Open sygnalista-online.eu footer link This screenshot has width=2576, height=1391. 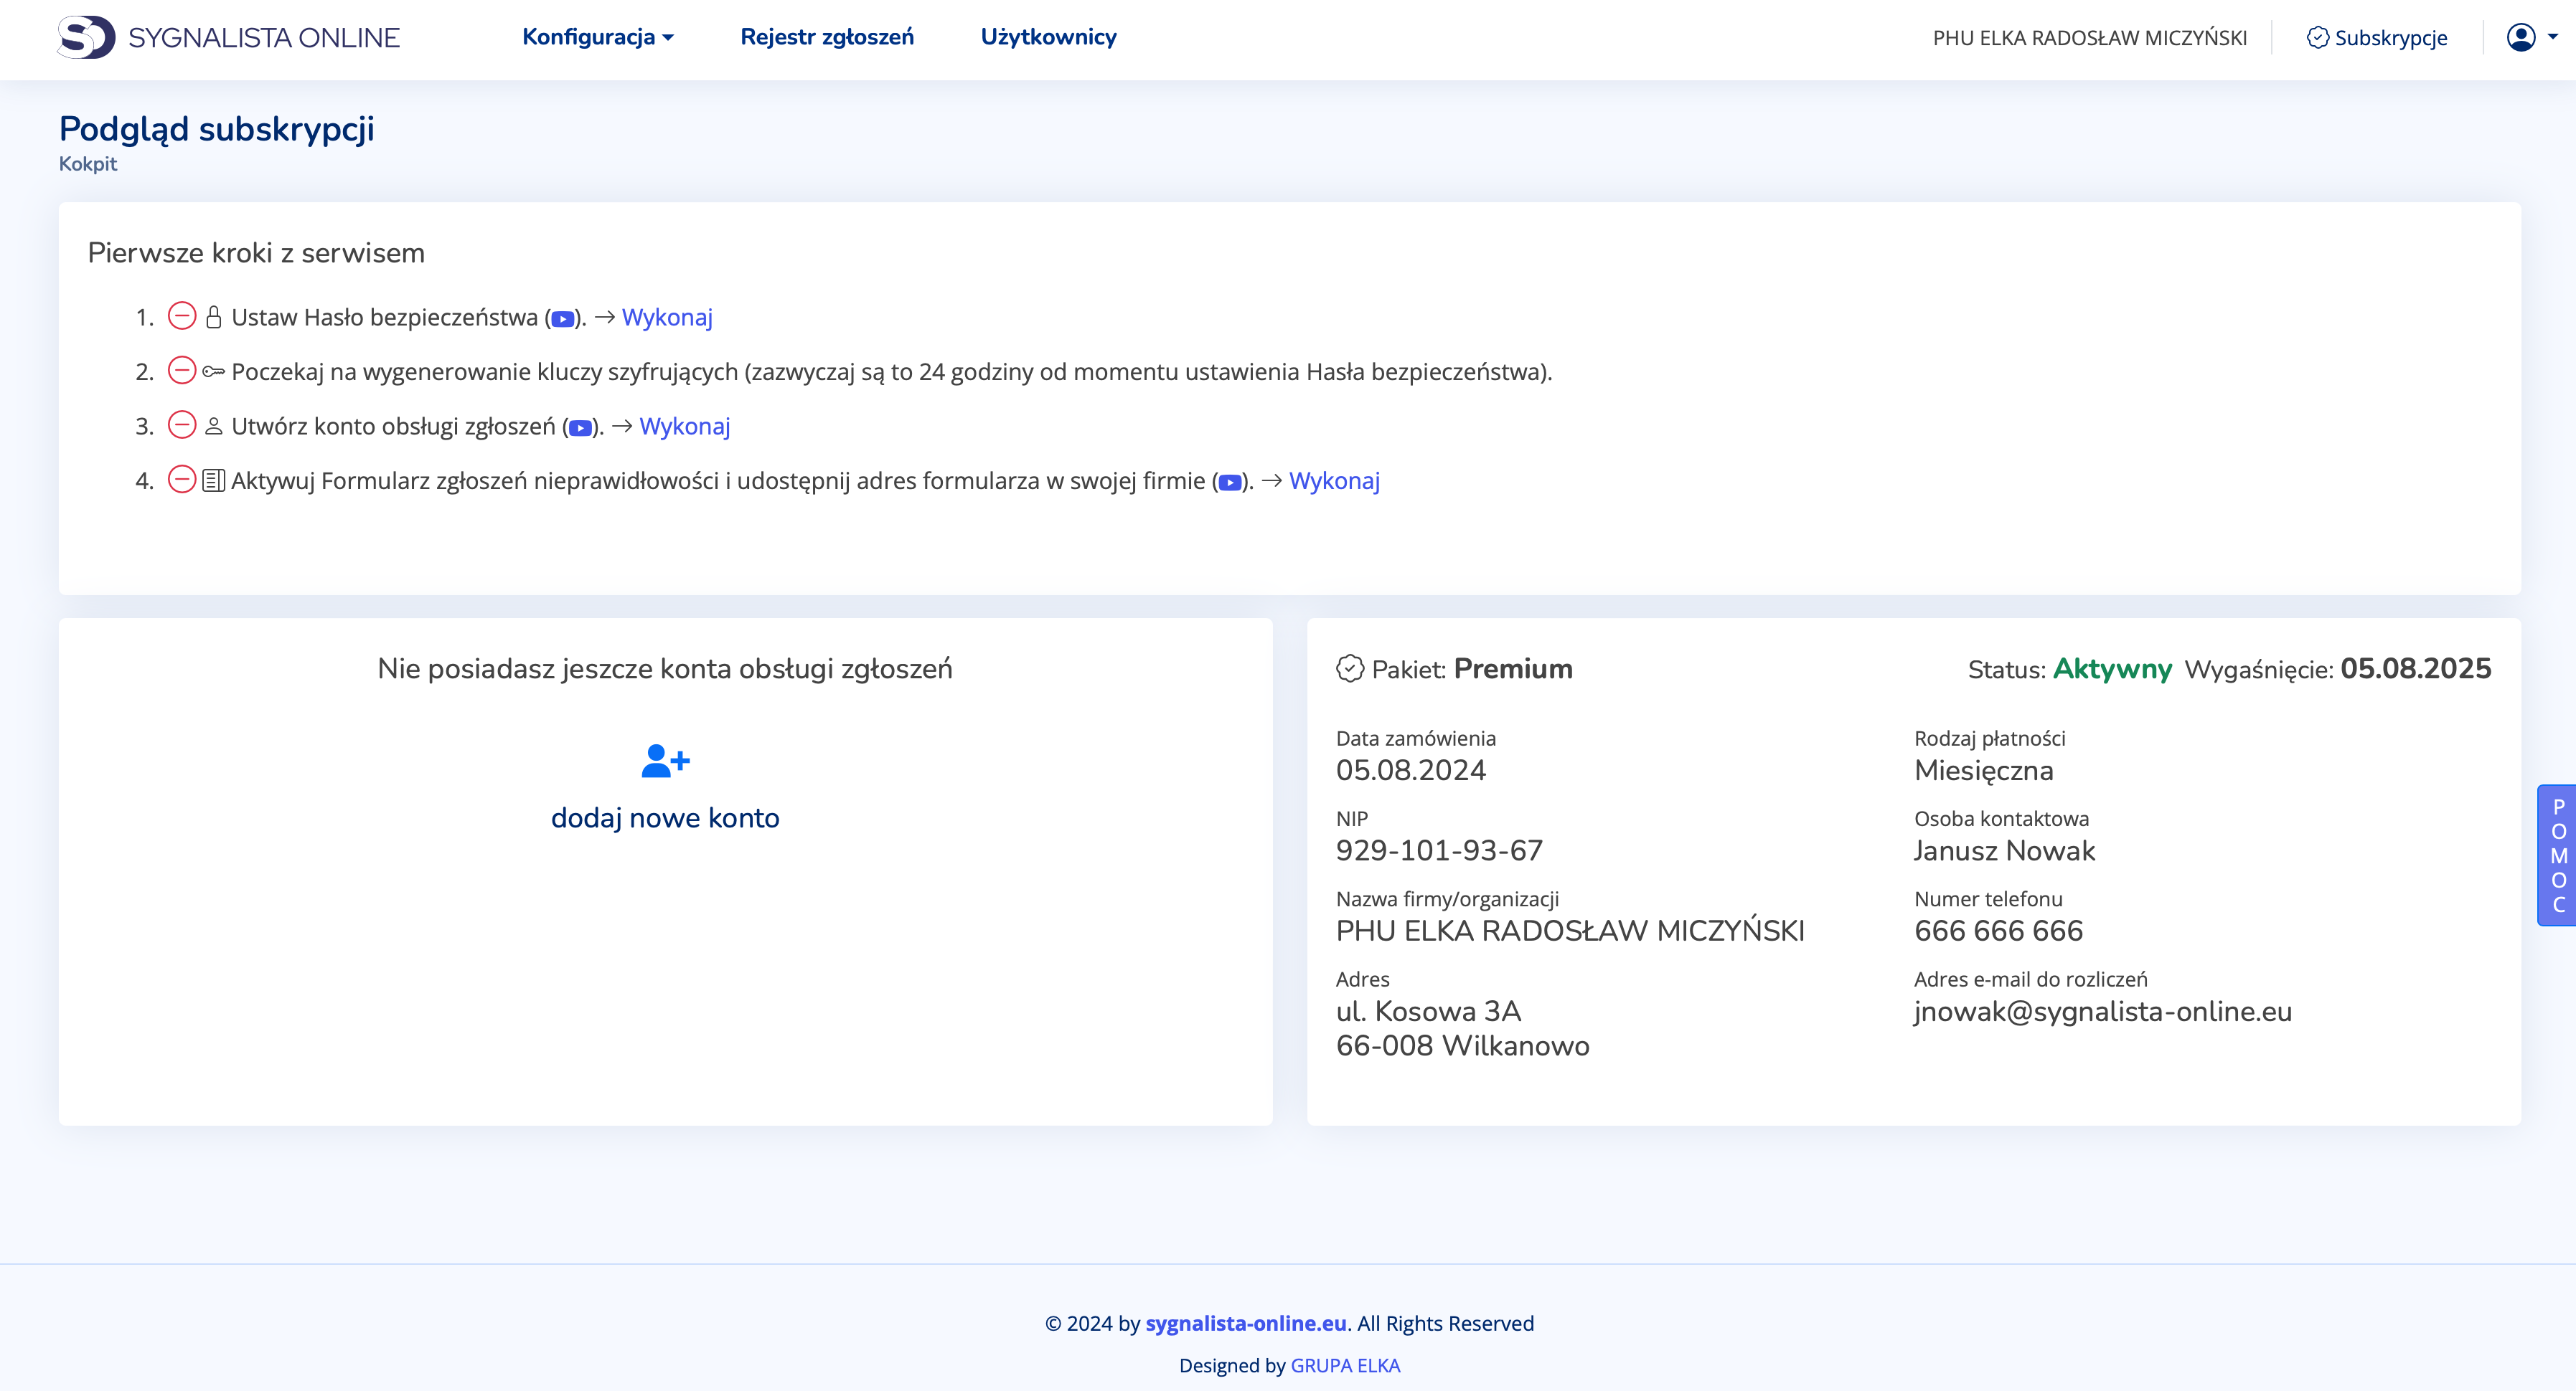1246,1323
